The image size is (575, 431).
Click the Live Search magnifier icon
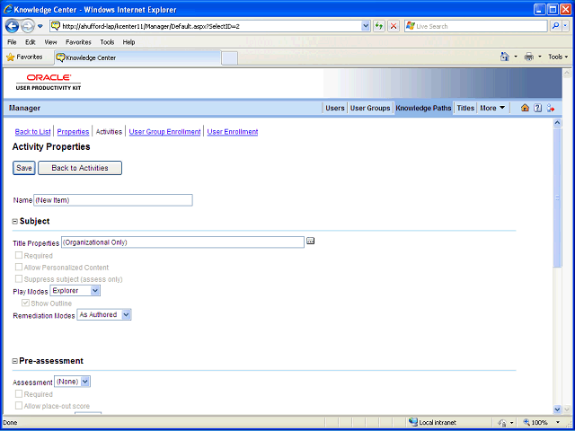(x=556, y=26)
